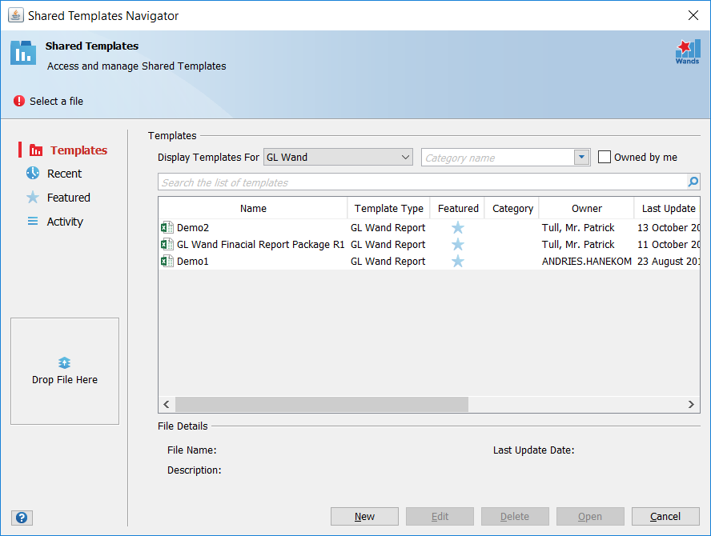Expand the Category name dropdown arrow
This screenshot has height=536, width=711.
point(581,158)
